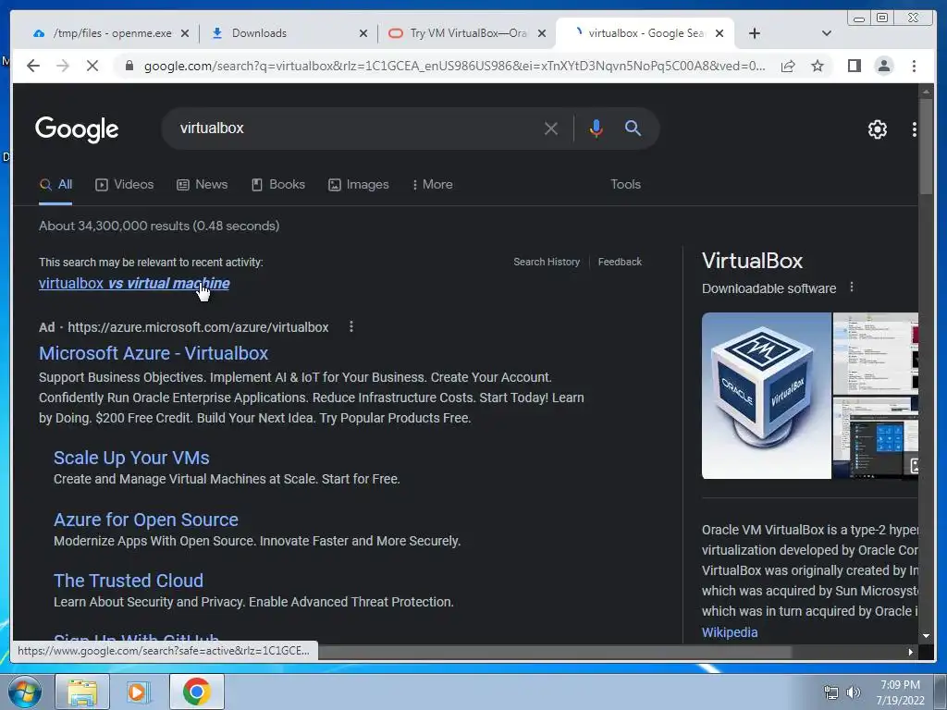Open the search Tools options
The image size is (947, 710).
click(625, 185)
